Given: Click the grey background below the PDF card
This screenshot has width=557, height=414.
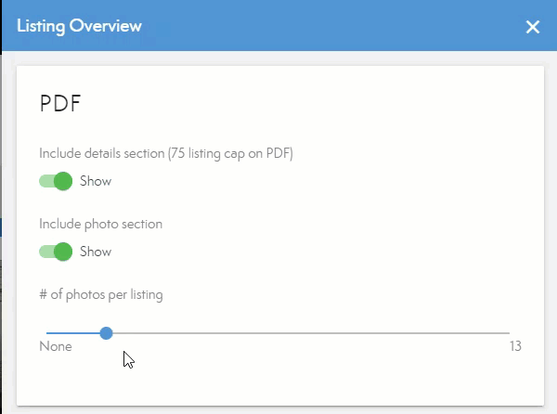Looking at the screenshot, I should [x=278, y=409].
